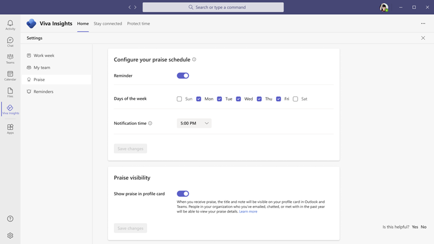This screenshot has width=434, height=244.
Task: Check the Sun day checkbox
Action: (x=179, y=99)
